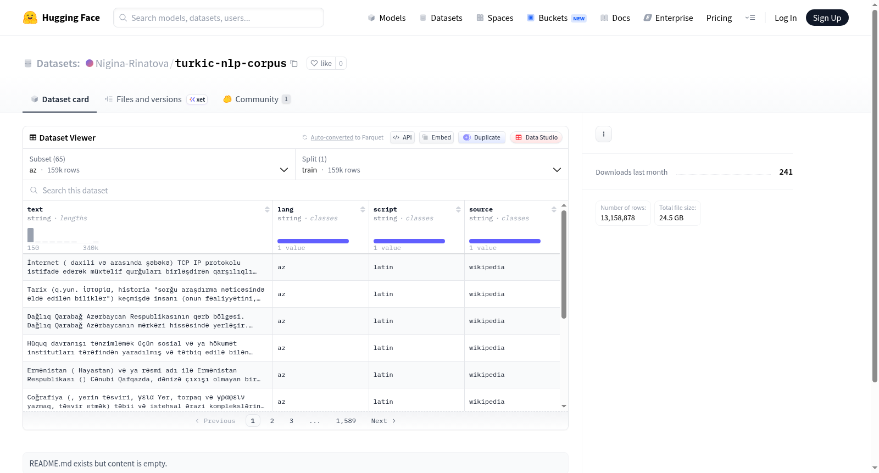Focus the Search this dataset field
Image resolution: width=879 pixels, height=473 pixels.
pos(296,190)
